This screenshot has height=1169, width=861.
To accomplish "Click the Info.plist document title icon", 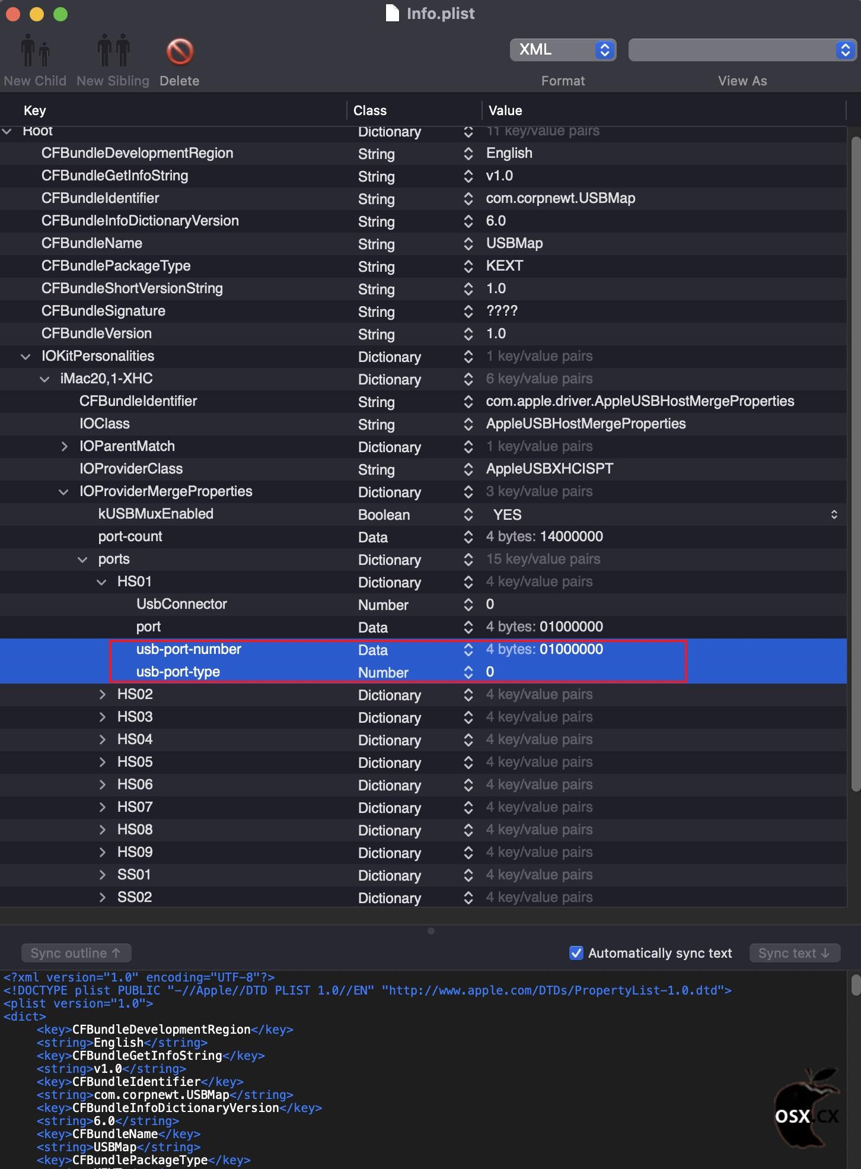I will 392,13.
